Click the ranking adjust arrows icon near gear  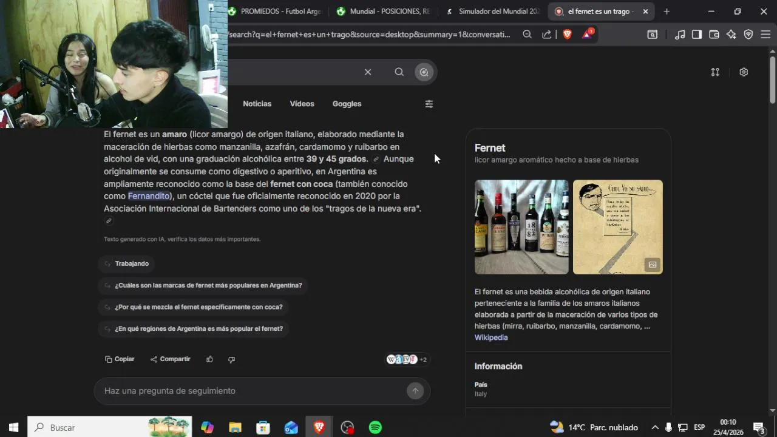point(715,72)
